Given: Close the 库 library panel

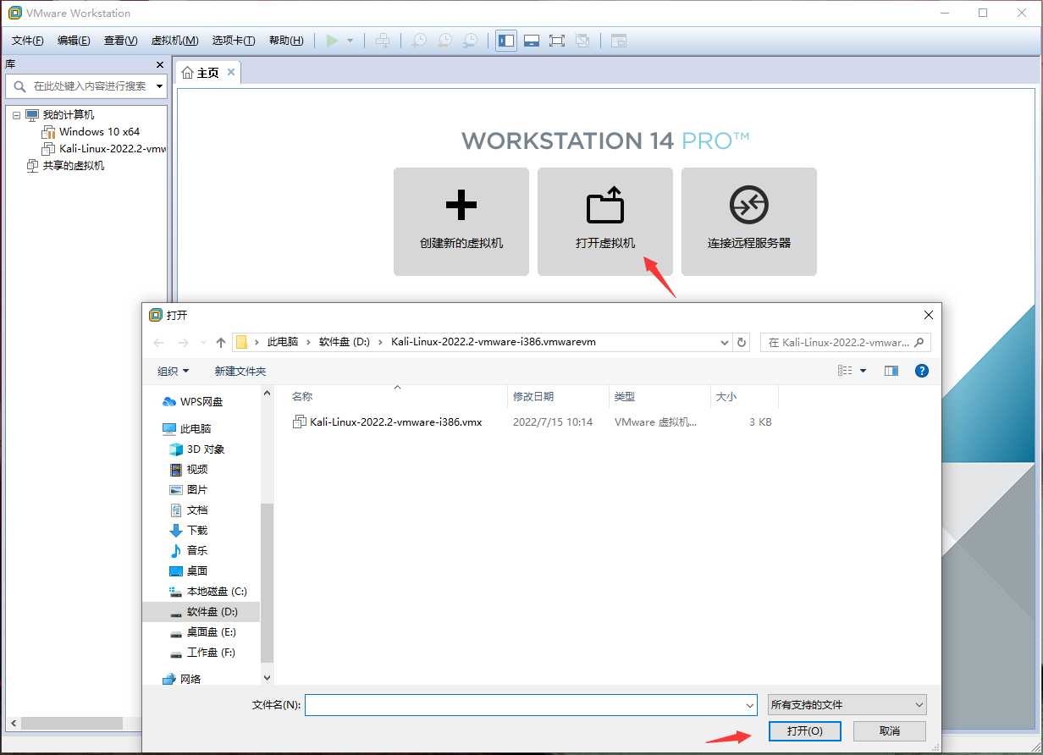Looking at the screenshot, I should coord(160,64).
